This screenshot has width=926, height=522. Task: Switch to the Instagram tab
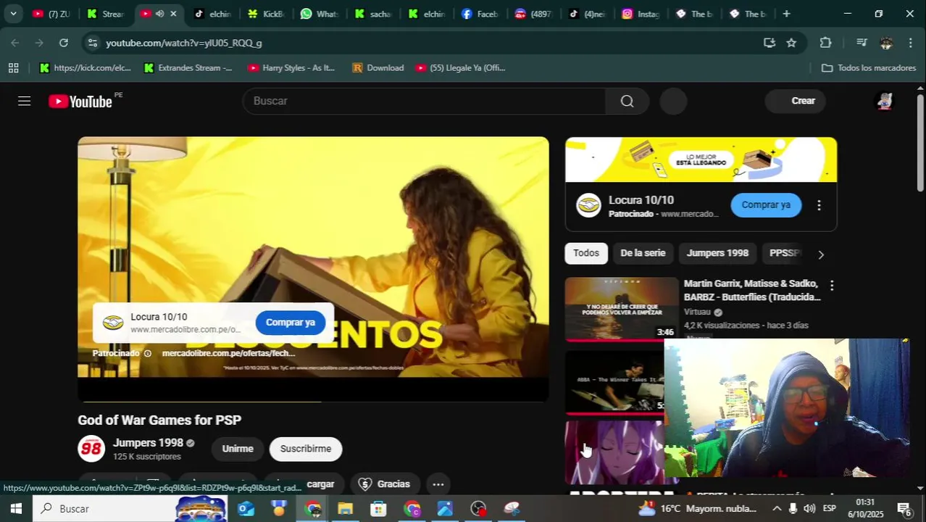(641, 14)
